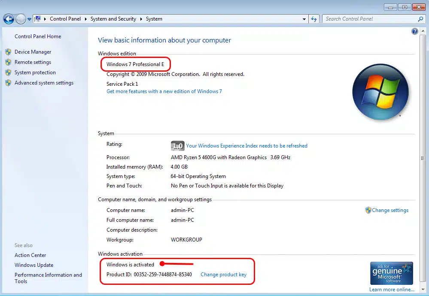
Task: Open Performance Information and Tools link
Action: point(48,278)
